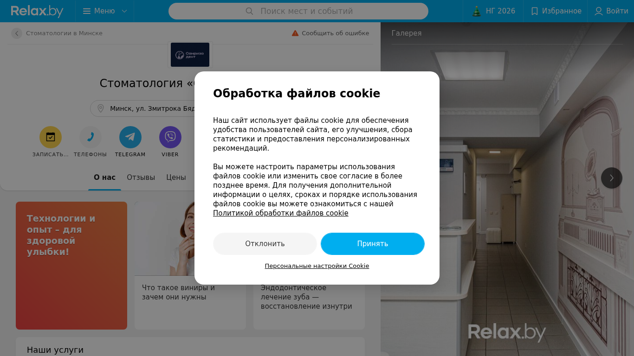Open Избранное bookmark icon
This screenshot has width=634, height=356.
[535, 11]
